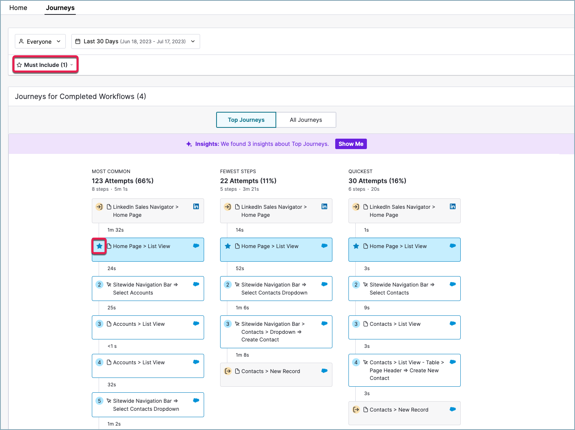Click entry arrow icon in Most Common column
The image size is (575, 430).
point(99,207)
